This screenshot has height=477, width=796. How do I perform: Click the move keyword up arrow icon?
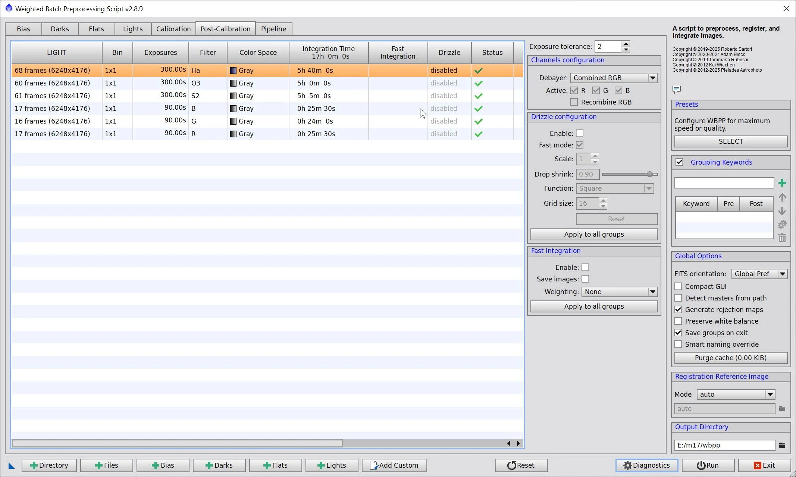[782, 197]
